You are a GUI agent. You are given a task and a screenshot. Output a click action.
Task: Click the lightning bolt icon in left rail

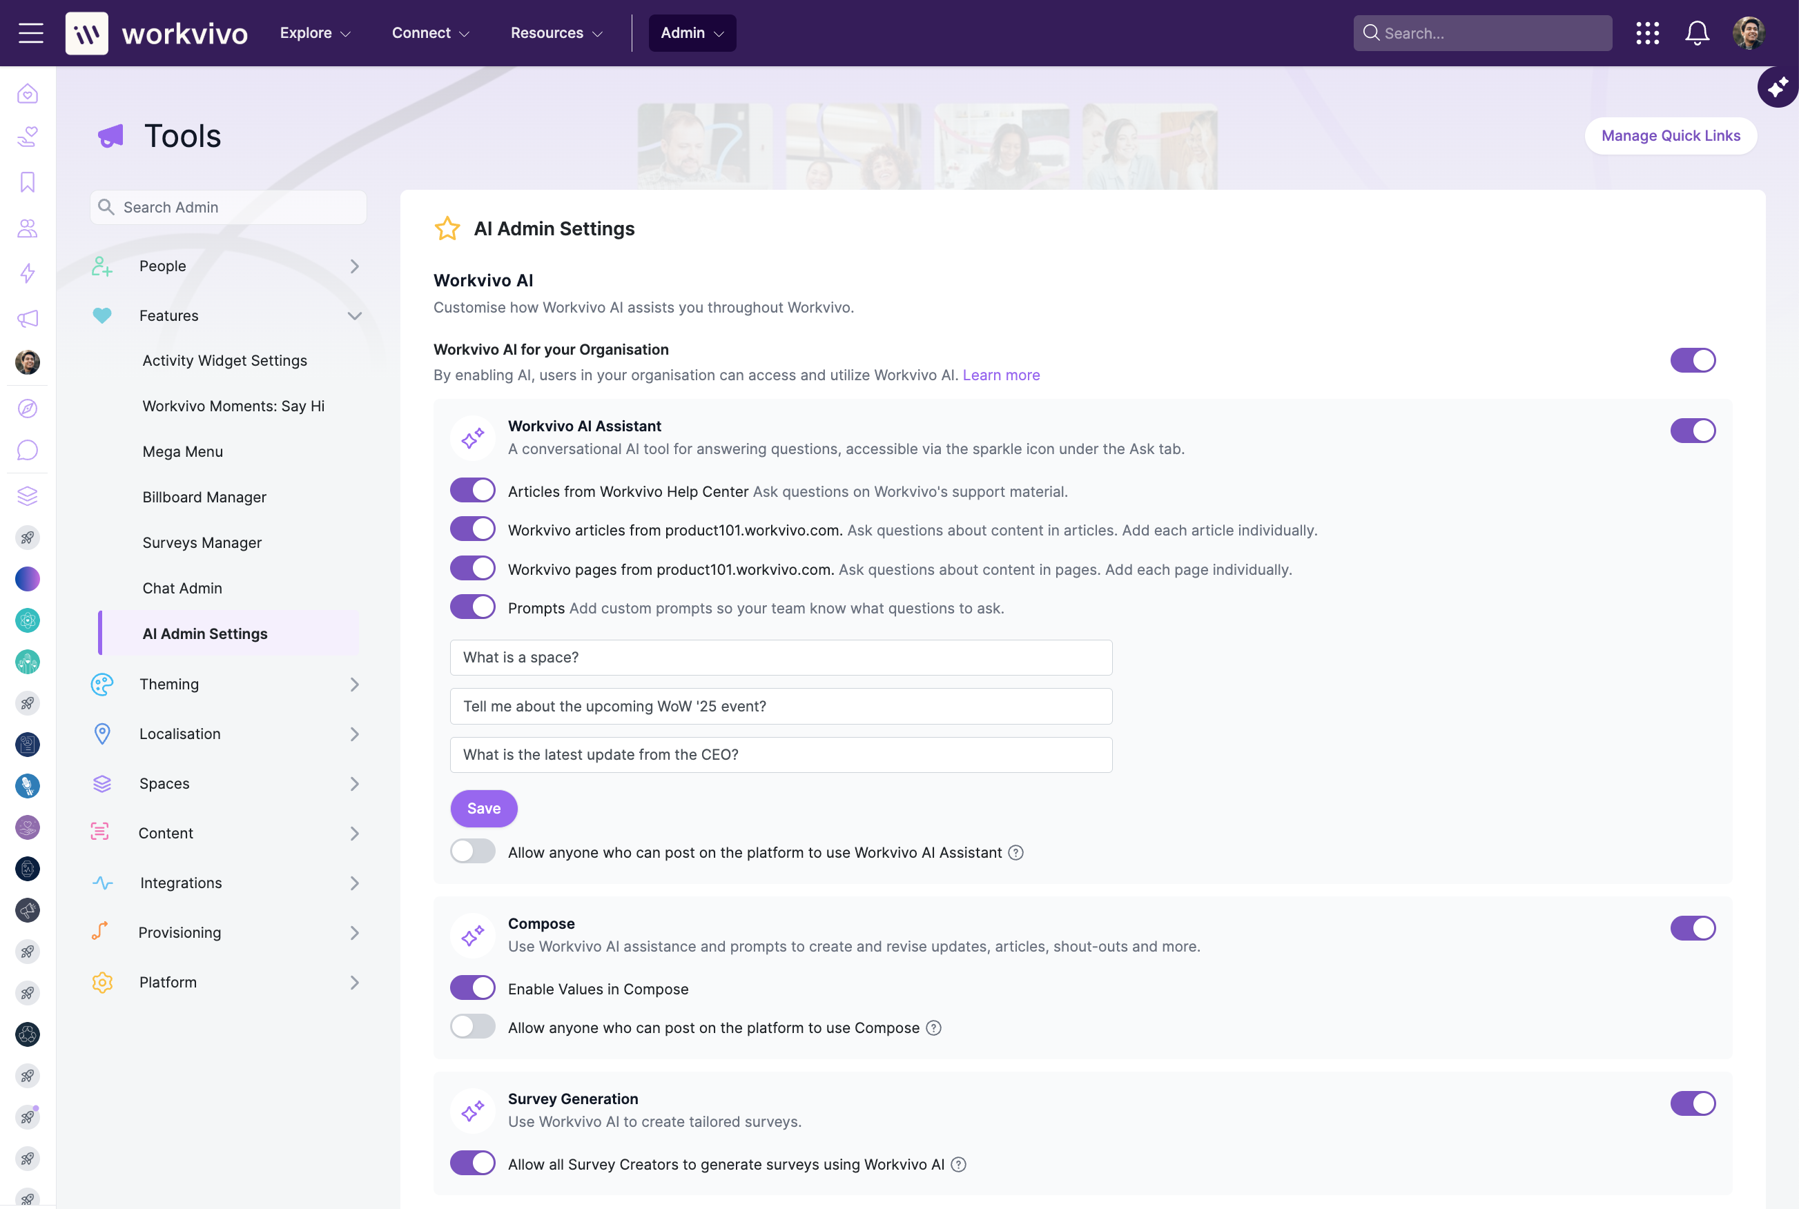point(28,274)
